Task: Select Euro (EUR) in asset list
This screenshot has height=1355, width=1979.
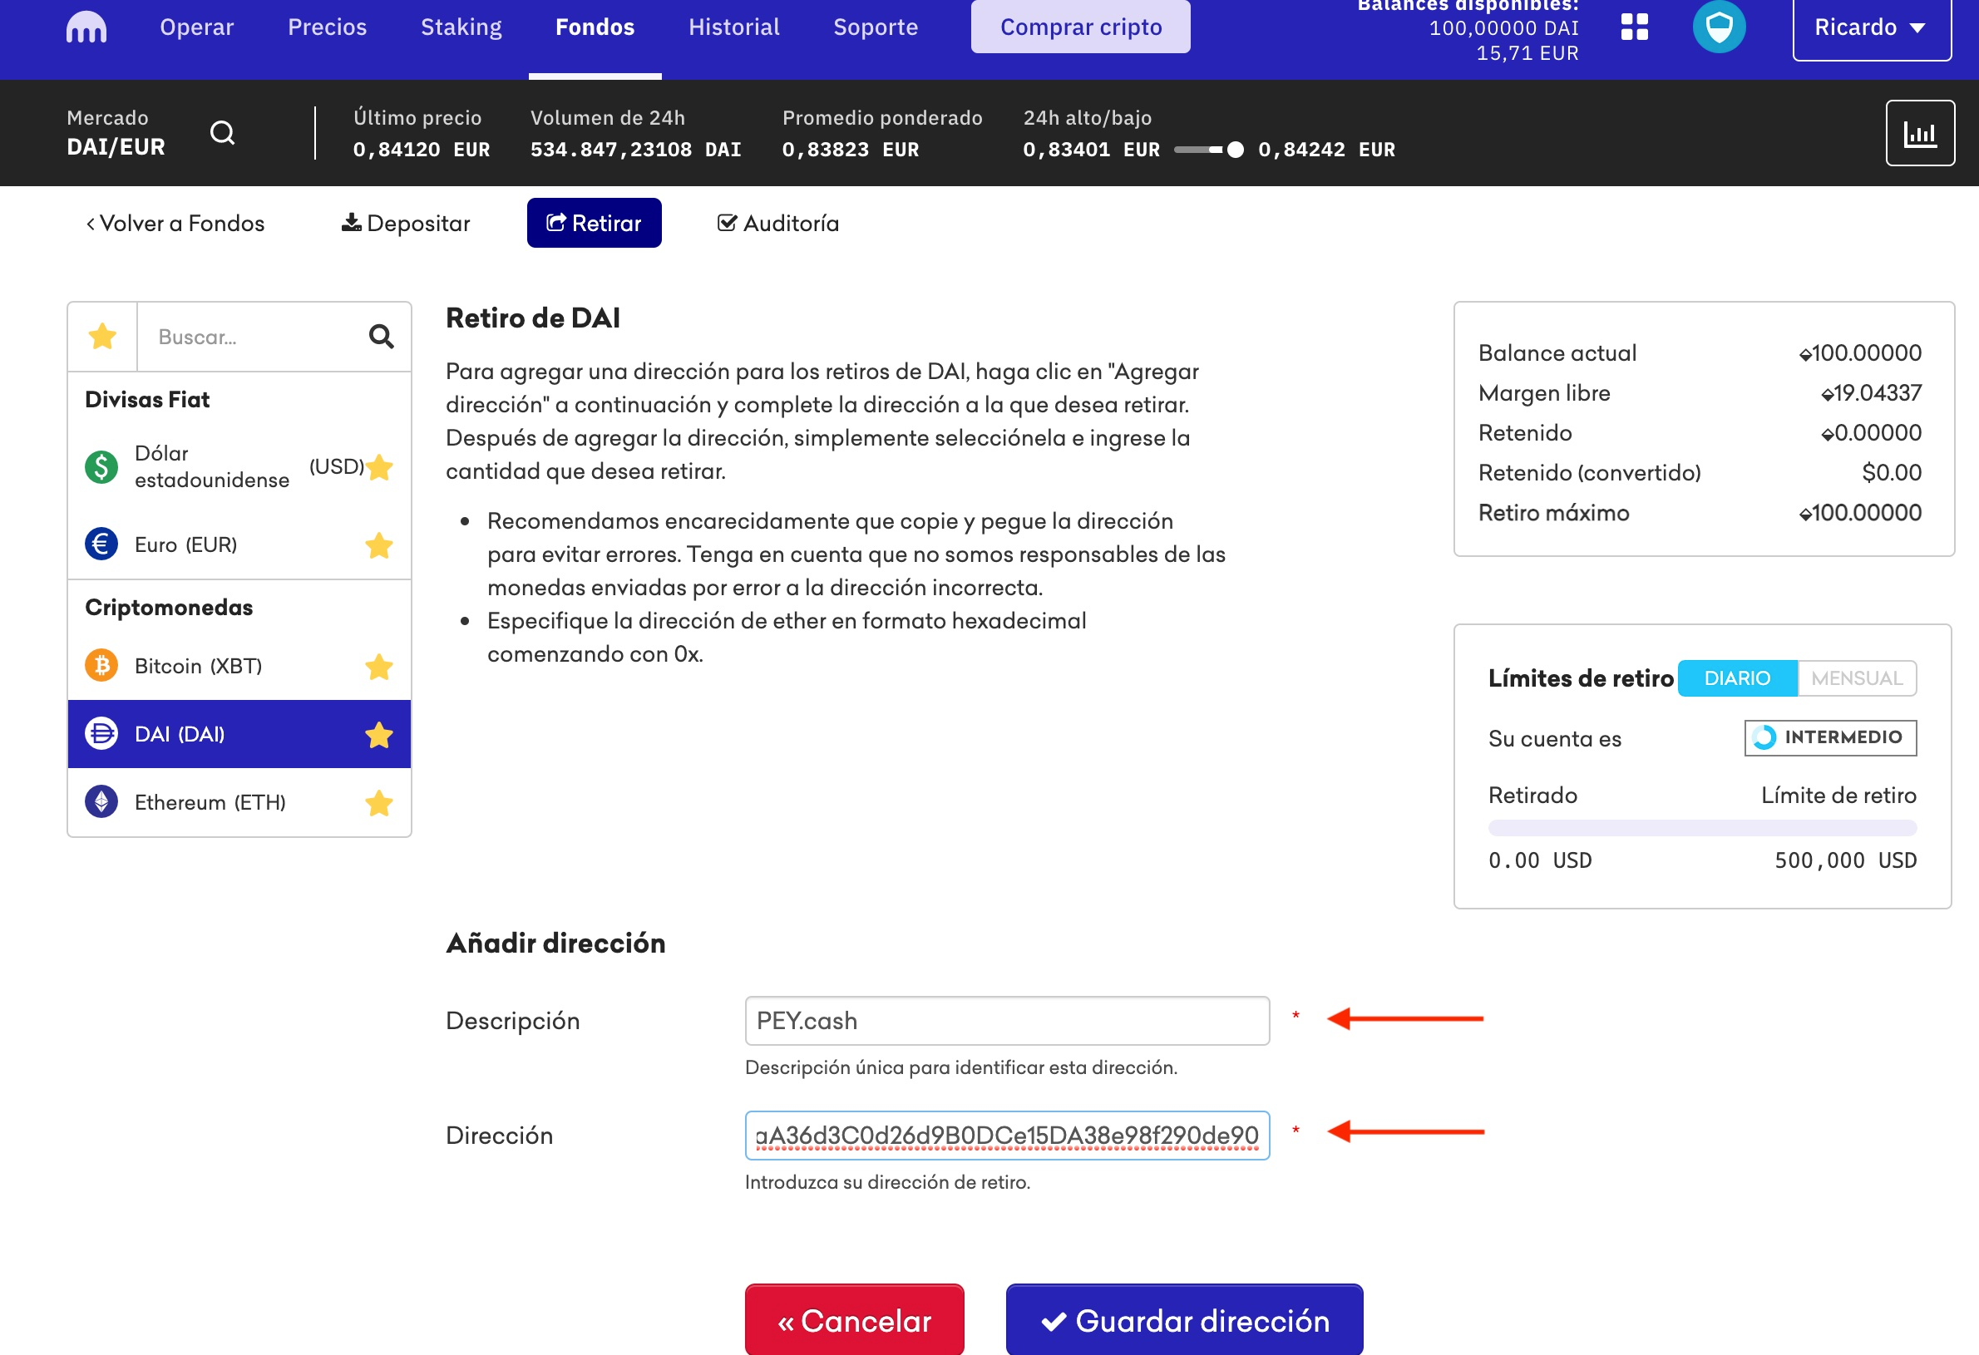Action: (239, 544)
